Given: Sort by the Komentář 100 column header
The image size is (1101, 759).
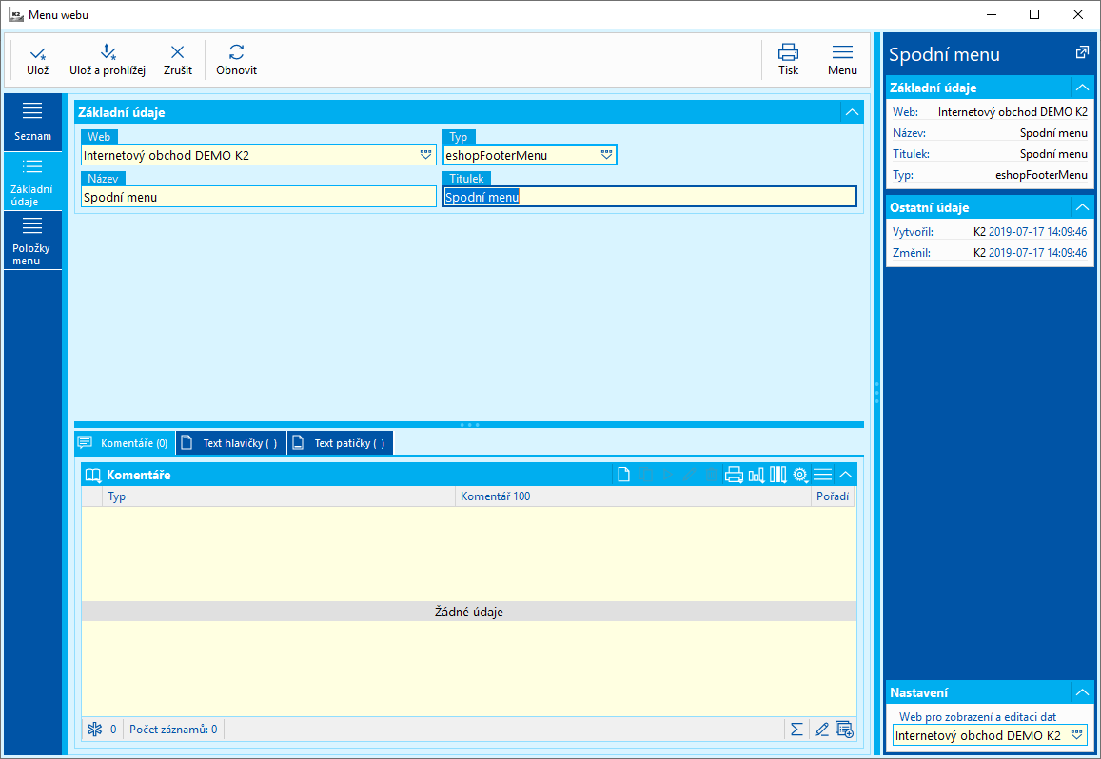Looking at the screenshot, I should 633,496.
